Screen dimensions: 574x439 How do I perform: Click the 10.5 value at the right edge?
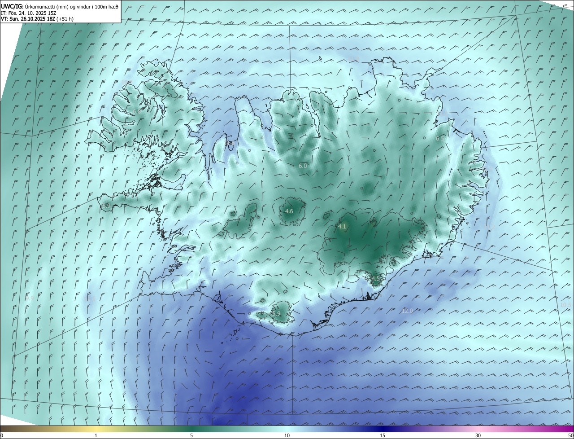click(x=566, y=305)
